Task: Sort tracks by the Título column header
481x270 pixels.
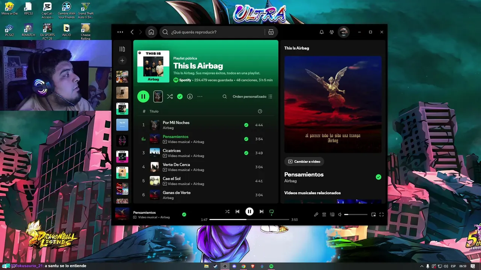Action: click(x=154, y=111)
